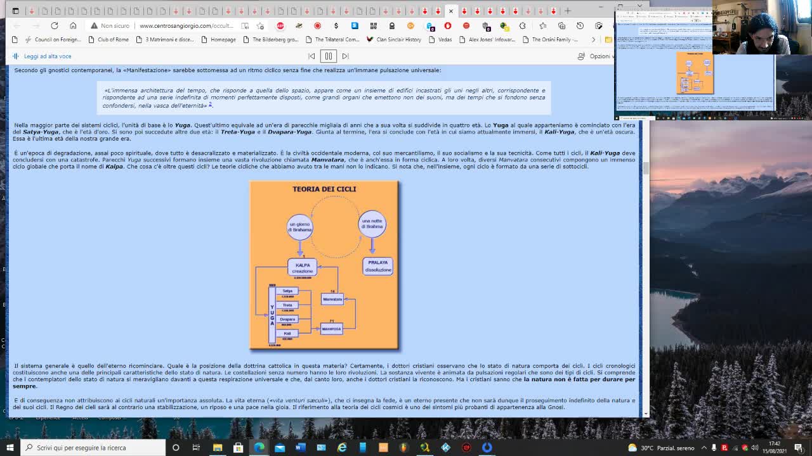The height and width of the screenshot is (456, 812).
Task: Open immersive reader from address bar
Action: [245, 26]
